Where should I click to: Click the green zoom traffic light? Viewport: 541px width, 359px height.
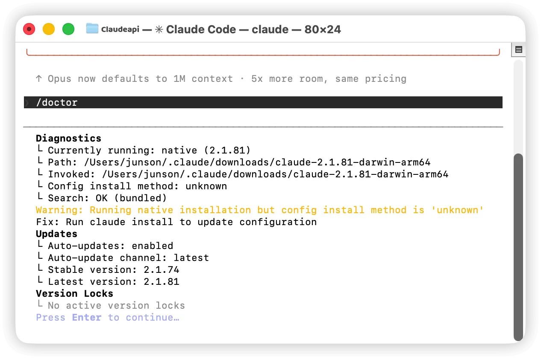(x=68, y=29)
